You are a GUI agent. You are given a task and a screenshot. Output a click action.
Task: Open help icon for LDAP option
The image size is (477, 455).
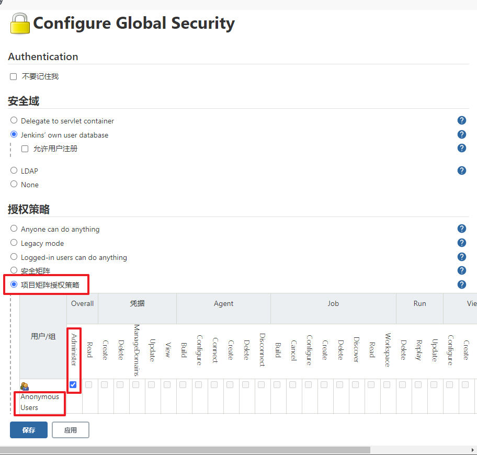coord(461,170)
